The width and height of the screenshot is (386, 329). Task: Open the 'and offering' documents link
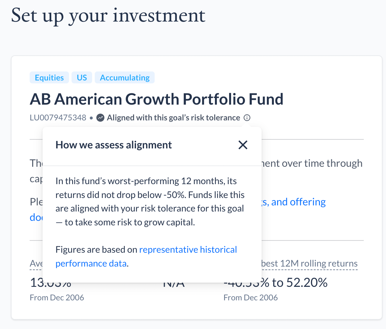pyautogui.click(x=294, y=202)
